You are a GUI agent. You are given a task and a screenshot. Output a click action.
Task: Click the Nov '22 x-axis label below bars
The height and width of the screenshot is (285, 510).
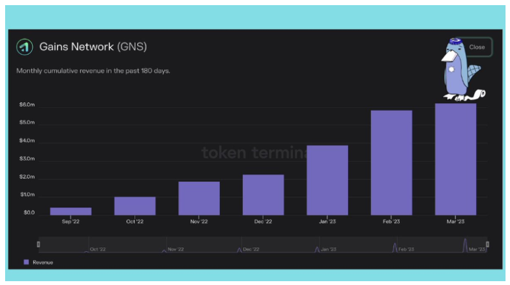click(199, 222)
